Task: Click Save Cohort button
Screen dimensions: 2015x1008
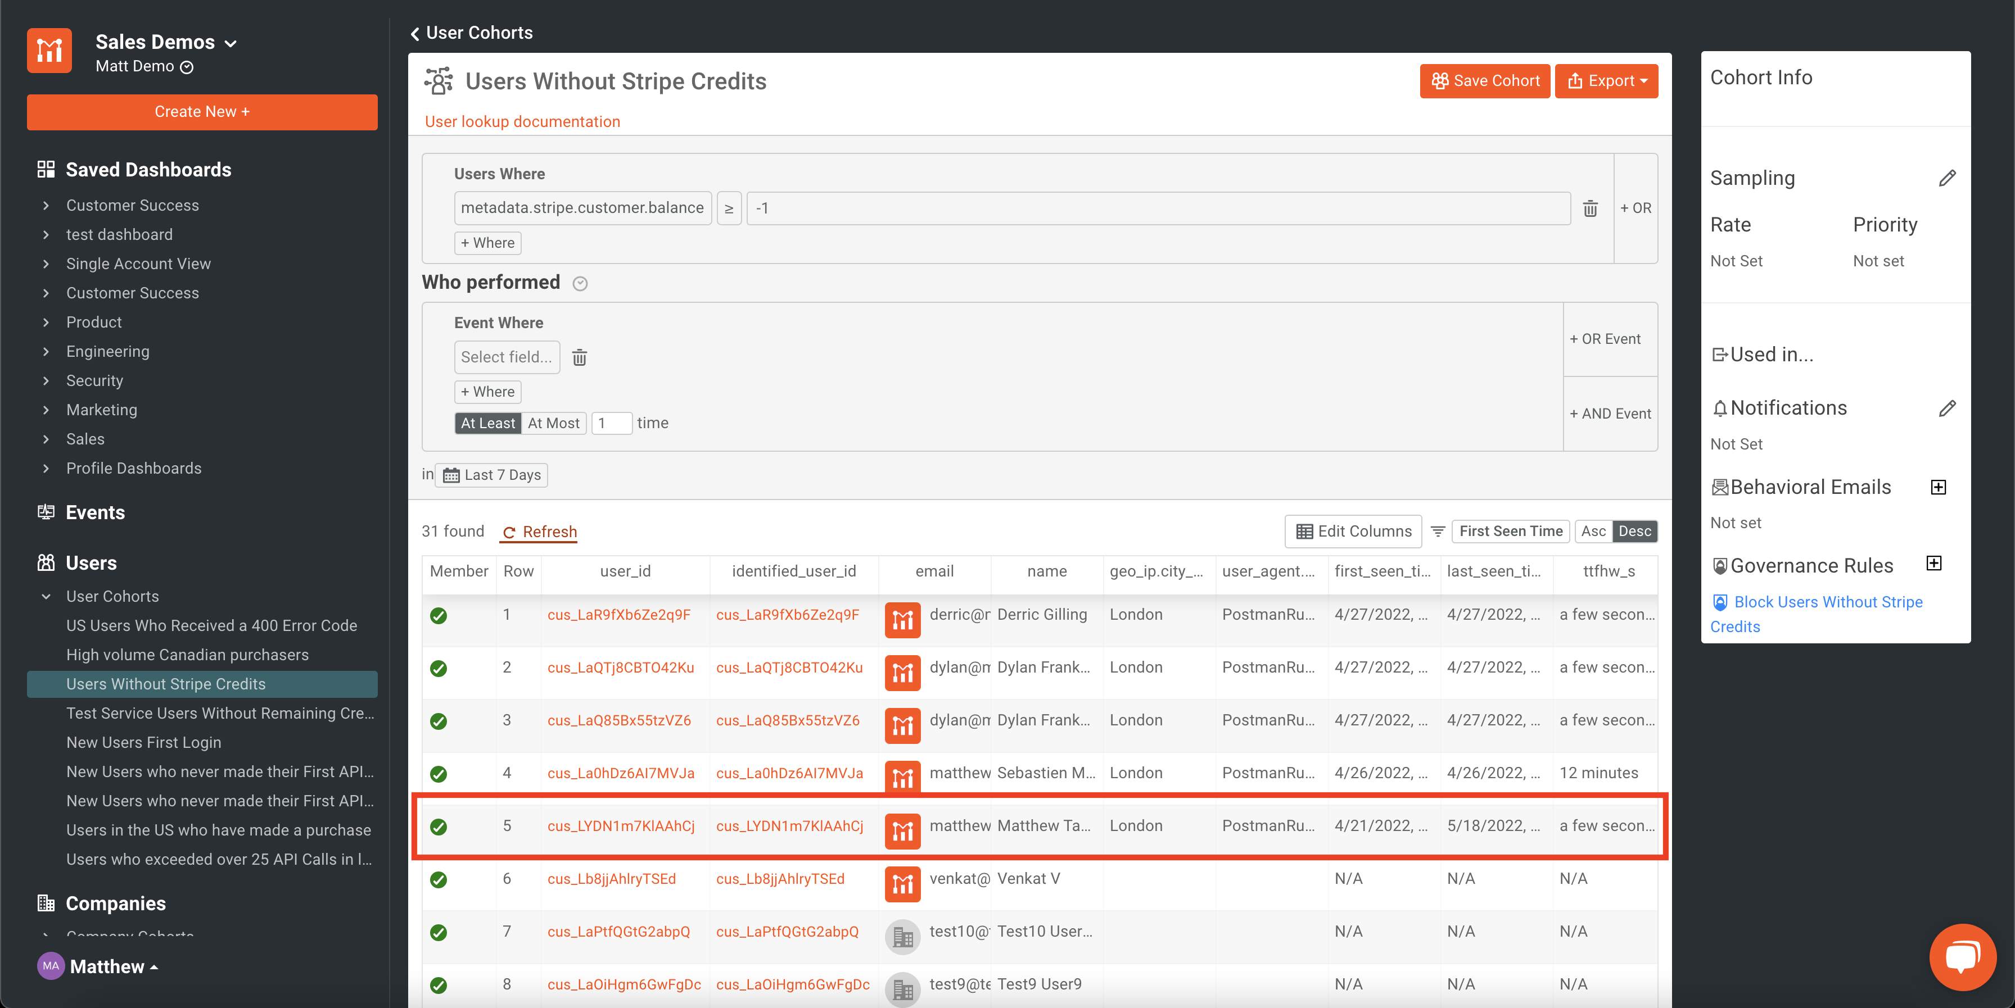Action: (1485, 80)
